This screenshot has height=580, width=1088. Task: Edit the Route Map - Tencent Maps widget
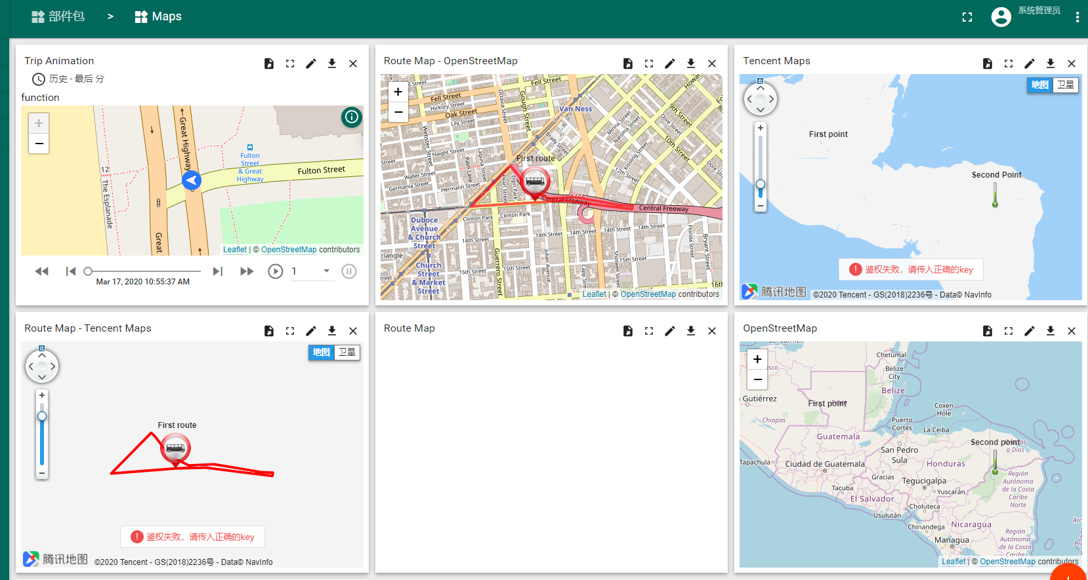coord(311,331)
